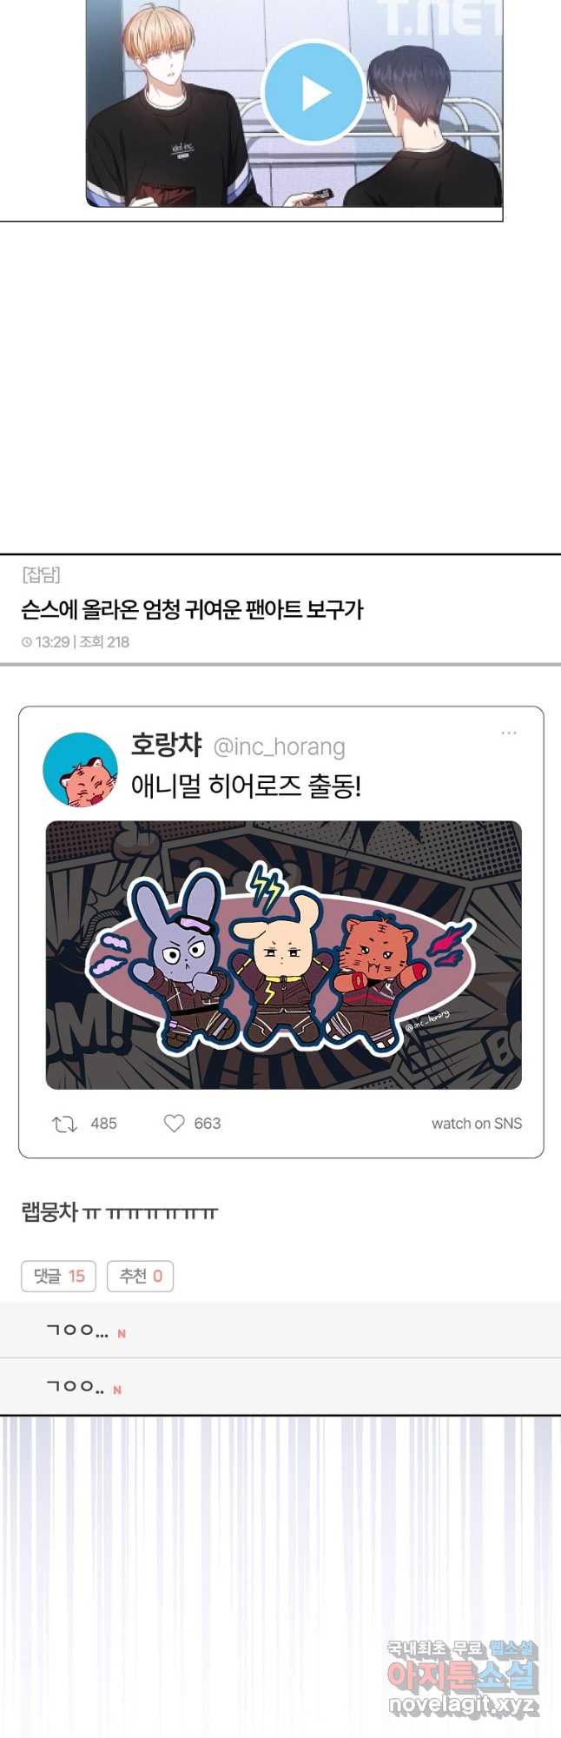561x1738 pixels.
Task: Click the retweet icon next to 485
Action: (64, 1124)
